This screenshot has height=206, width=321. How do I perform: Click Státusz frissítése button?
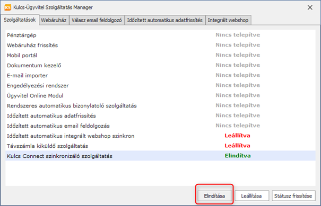pos(293,196)
